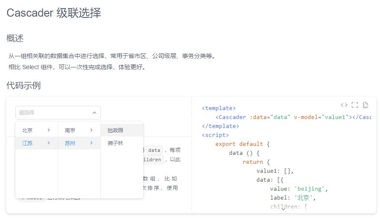
Task: Click the 'return {' code line
Action: 256,162
